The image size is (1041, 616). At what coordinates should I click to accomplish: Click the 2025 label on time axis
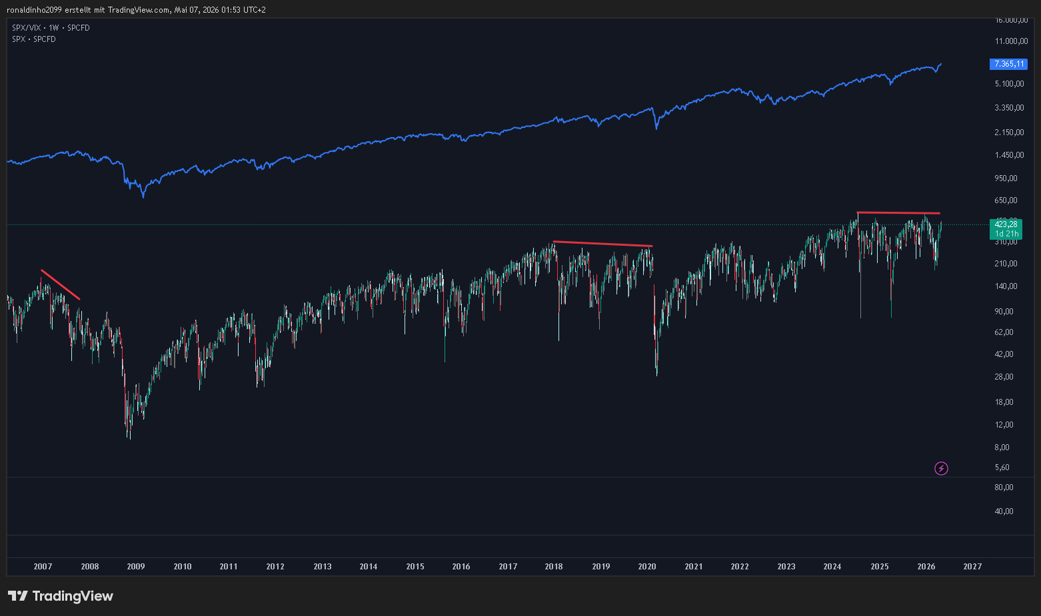[880, 567]
